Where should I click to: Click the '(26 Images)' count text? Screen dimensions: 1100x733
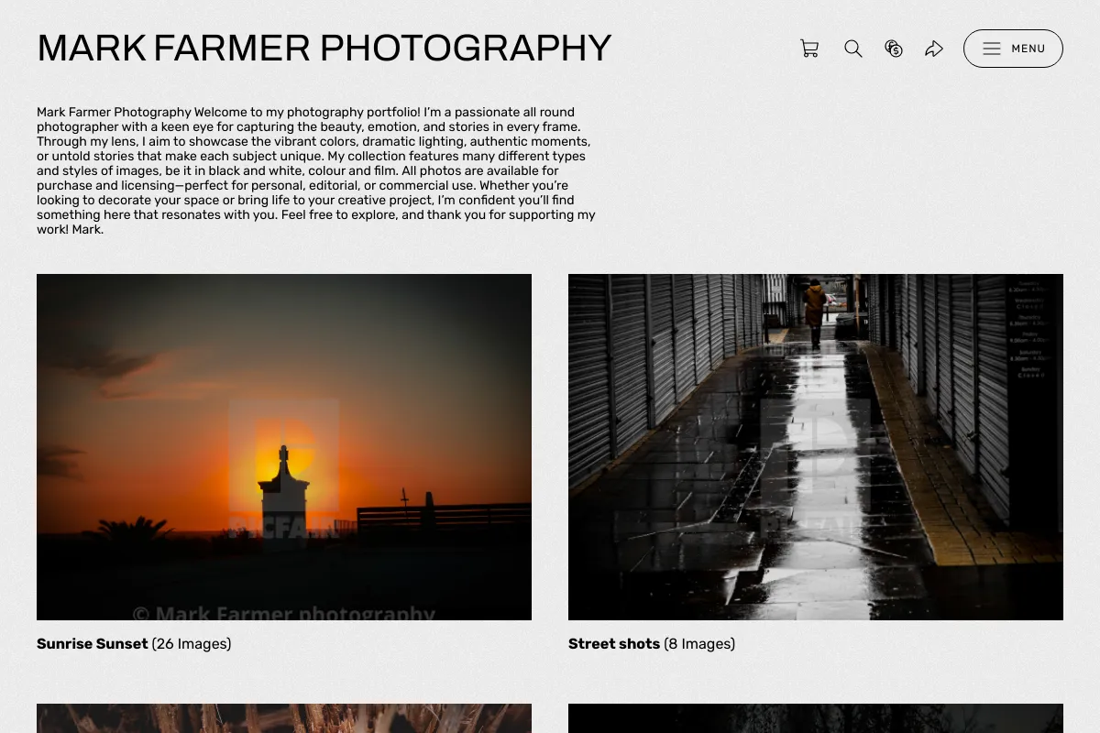click(192, 644)
